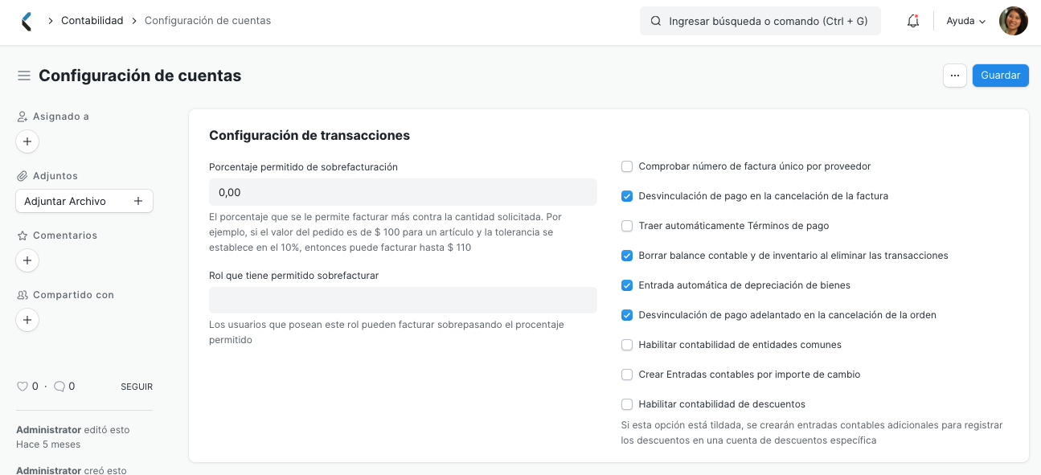The width and height of the screenshot is (1041, 475).
Task: Enable Habilitar contabilidad de descuentos
Action: click(x=627, y=404)
